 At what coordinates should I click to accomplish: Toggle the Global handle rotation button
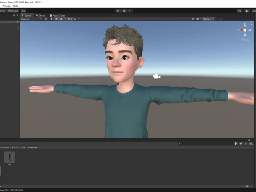pyautogui.click(x=13, y=11)
